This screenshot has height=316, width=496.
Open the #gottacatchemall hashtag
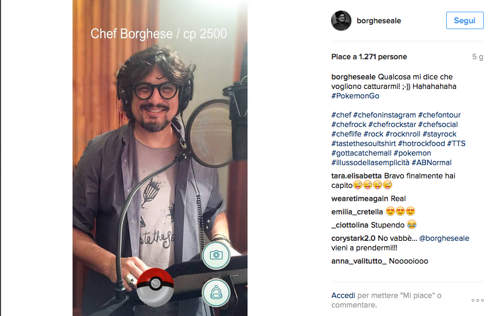click(x=361, y=154)
